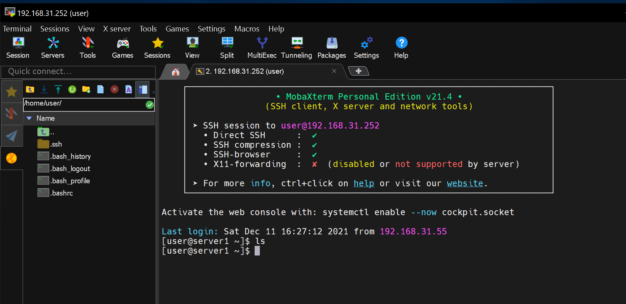
Task: Create a new folder in SFTP browser
Action: (86, 89)
